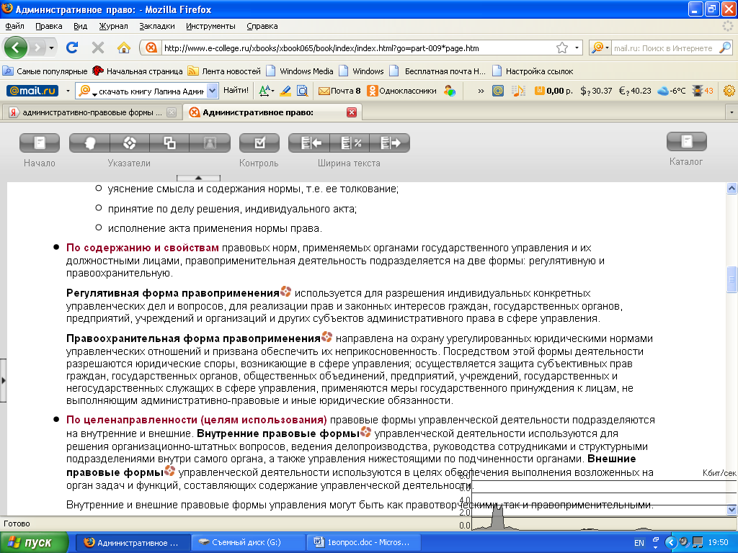Open the Правка menu
The height and width of the screenshot is (553, 738).
click(x=49, y=27)
